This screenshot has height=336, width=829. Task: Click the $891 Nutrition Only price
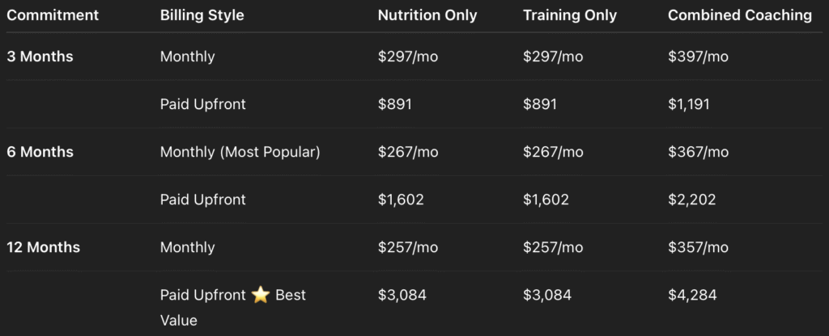(394, 104)
